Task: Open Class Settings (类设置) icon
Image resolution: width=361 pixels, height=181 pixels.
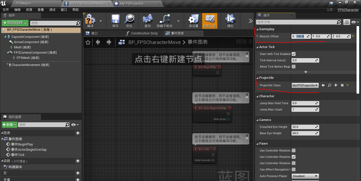Action: [x=193, y=19]
